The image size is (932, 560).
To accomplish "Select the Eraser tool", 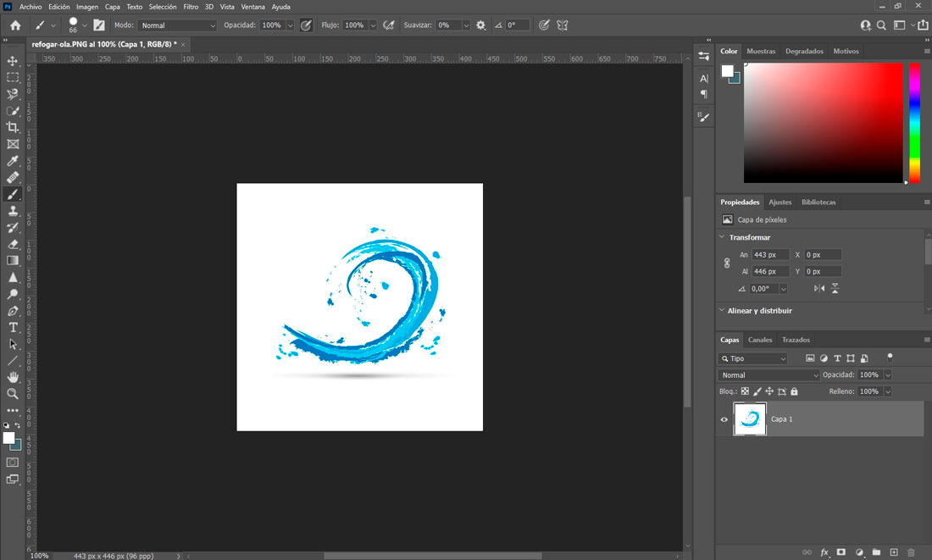I will pyautogui.click(x=13, y=244).
